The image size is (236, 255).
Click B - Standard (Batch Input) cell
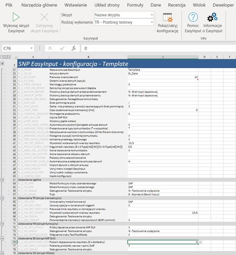point(163,194)
